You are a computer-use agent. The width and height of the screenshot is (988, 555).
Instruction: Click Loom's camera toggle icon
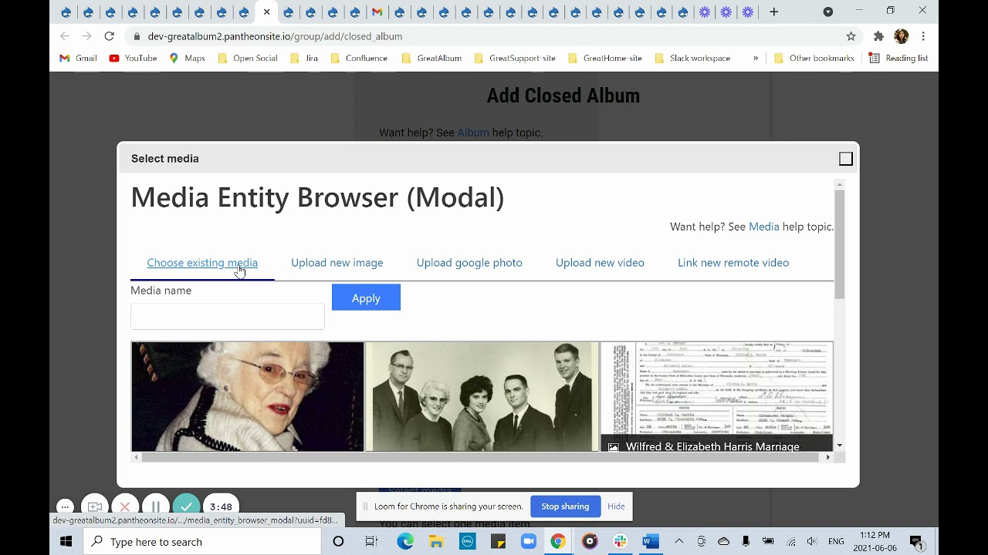pyautogui.click(x=95, y=506)
